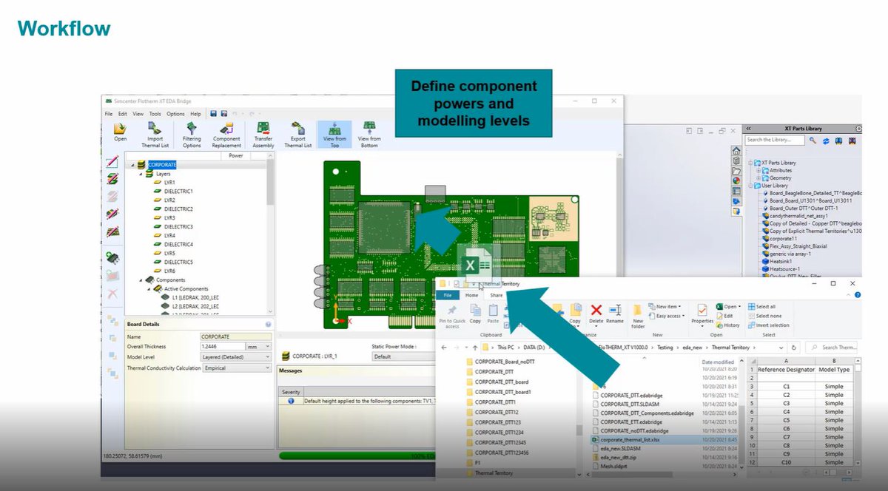Click the help icon in Board Details header

tap(268, 324)
